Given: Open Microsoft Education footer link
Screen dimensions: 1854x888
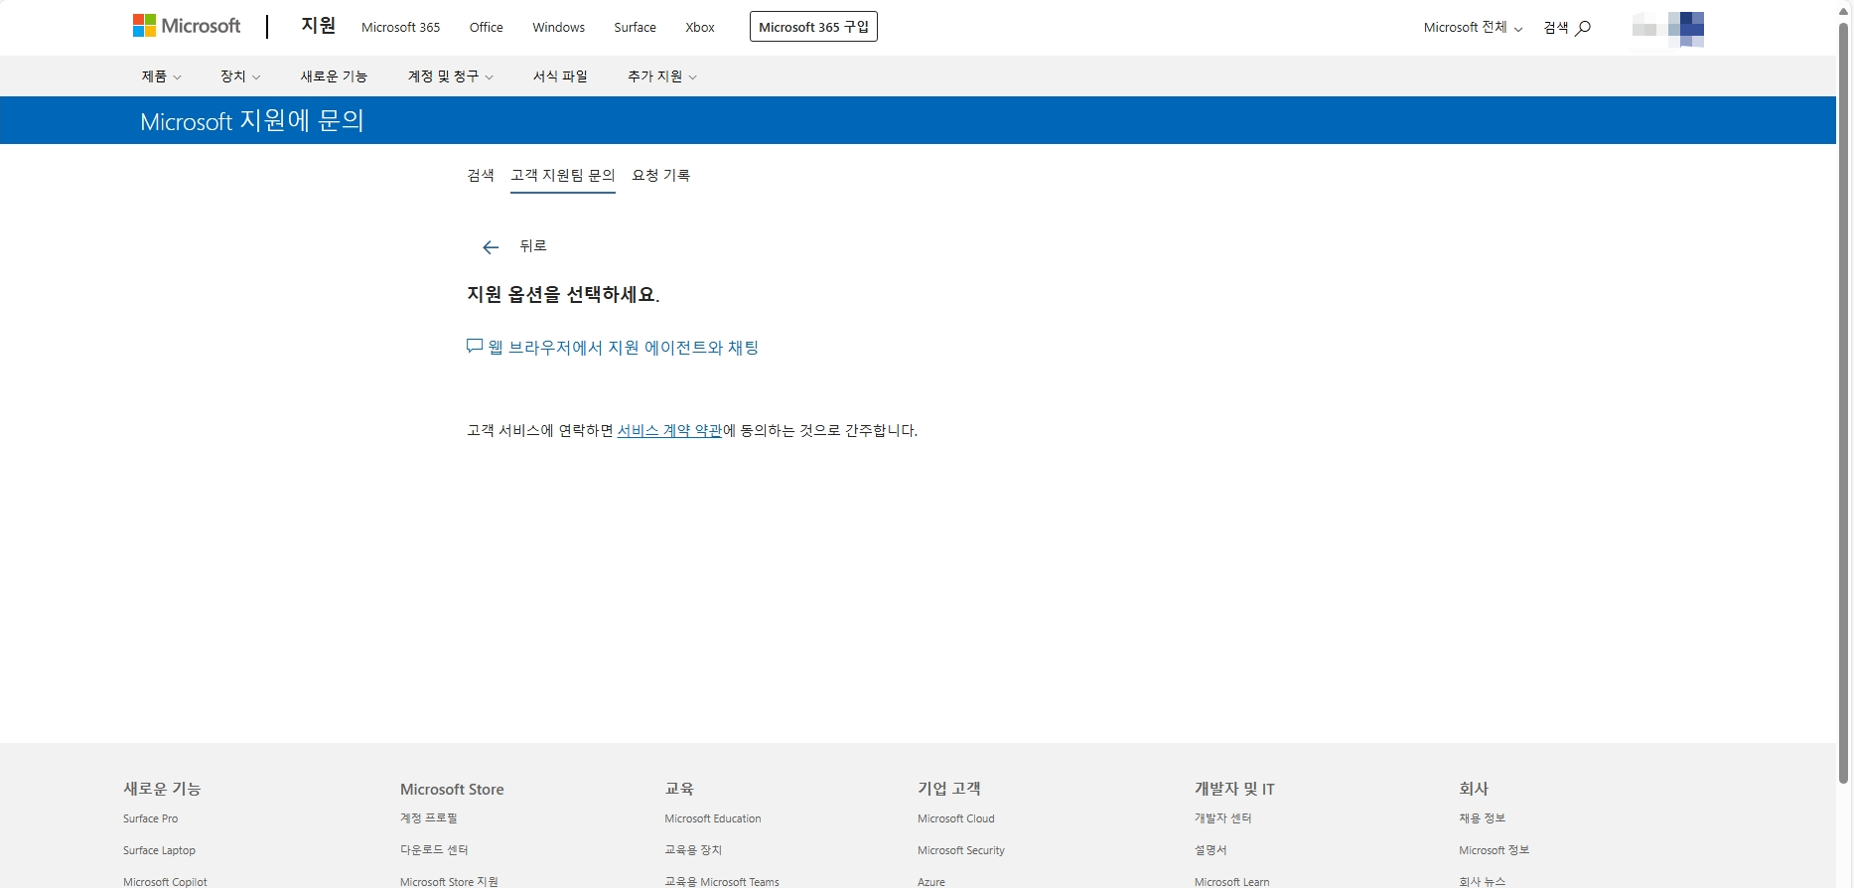Looking at the screenshot, I should coord(713,818).
